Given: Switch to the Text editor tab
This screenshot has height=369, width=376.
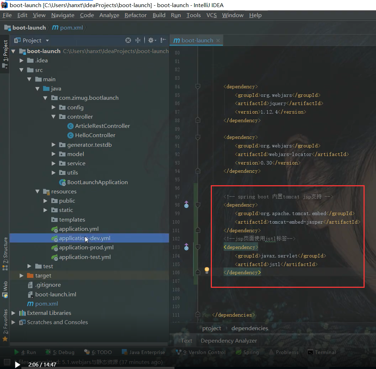Looking at the screenshot, I should pyautogui.click(x=187, y=341).
